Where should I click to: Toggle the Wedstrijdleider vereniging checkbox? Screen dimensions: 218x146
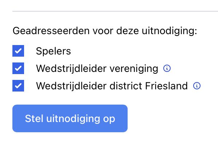[18, 68]
